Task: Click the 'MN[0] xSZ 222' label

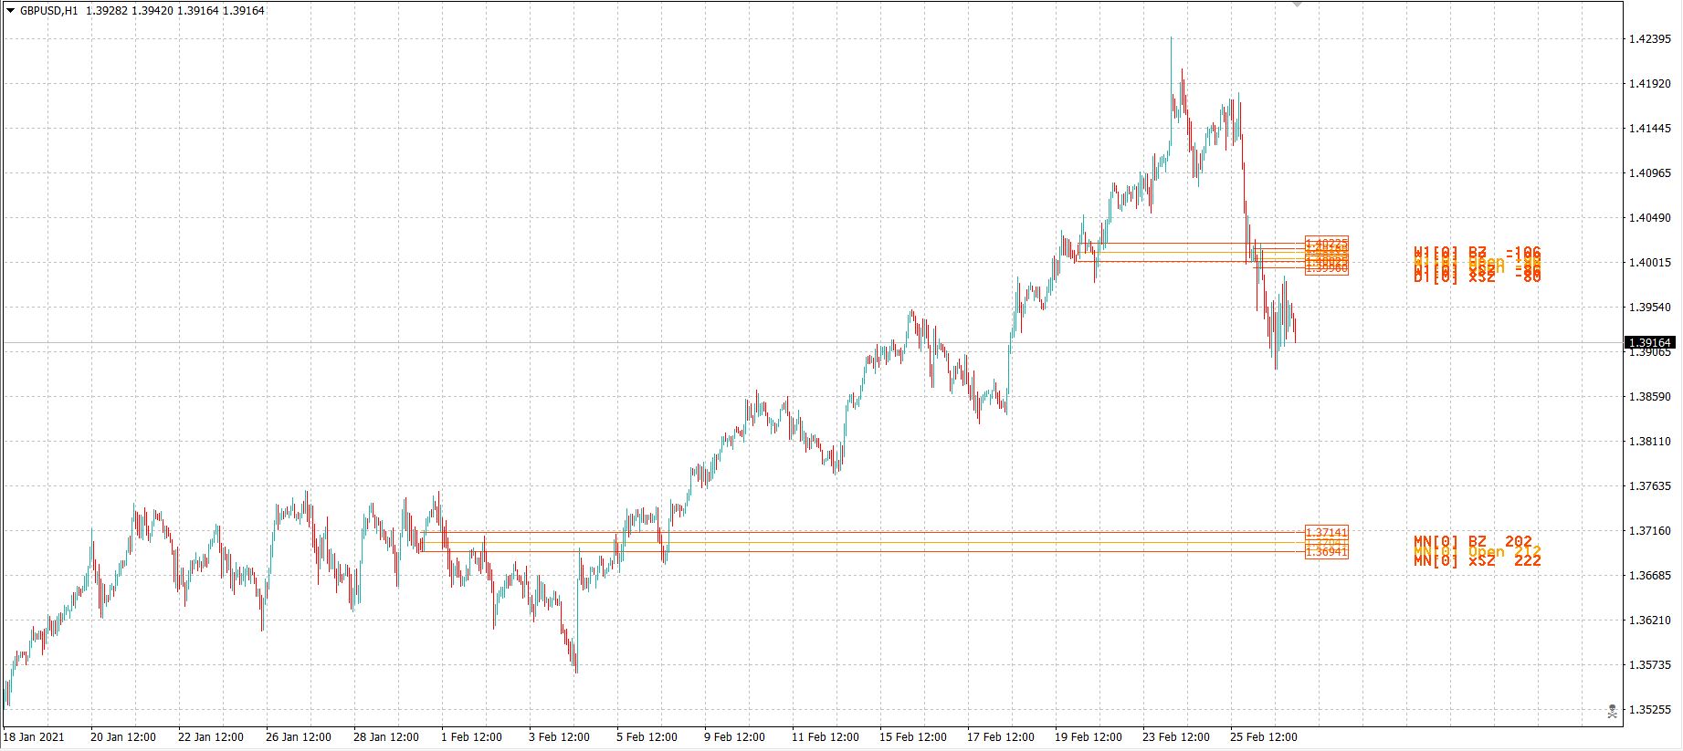Action: 1478,560
